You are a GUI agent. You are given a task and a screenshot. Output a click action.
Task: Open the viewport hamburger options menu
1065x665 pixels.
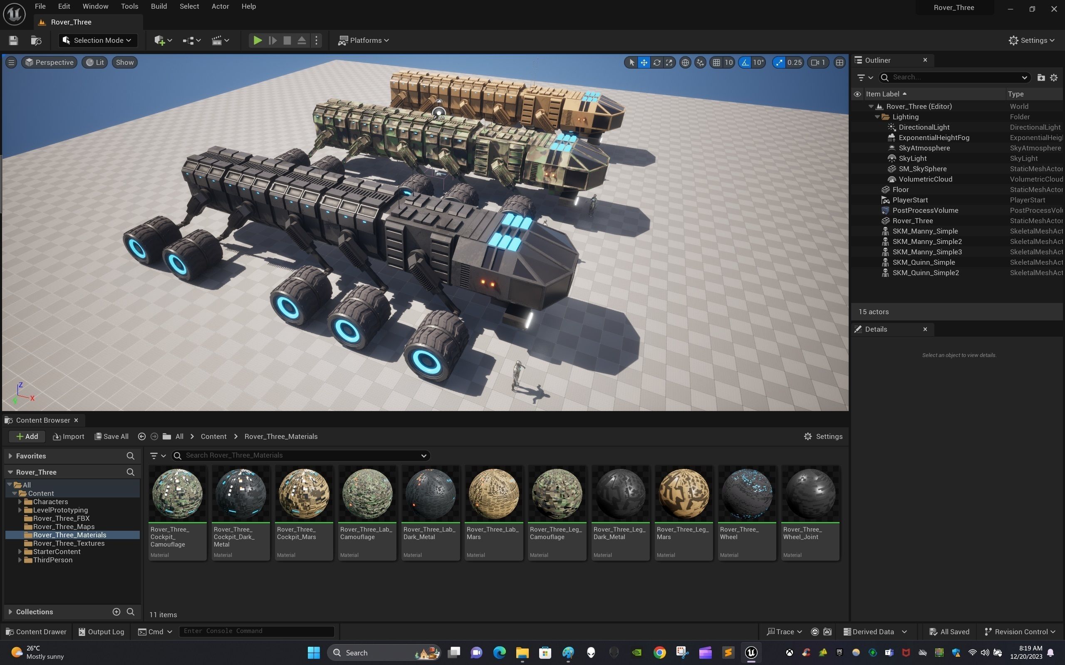[x=12, y=62]
